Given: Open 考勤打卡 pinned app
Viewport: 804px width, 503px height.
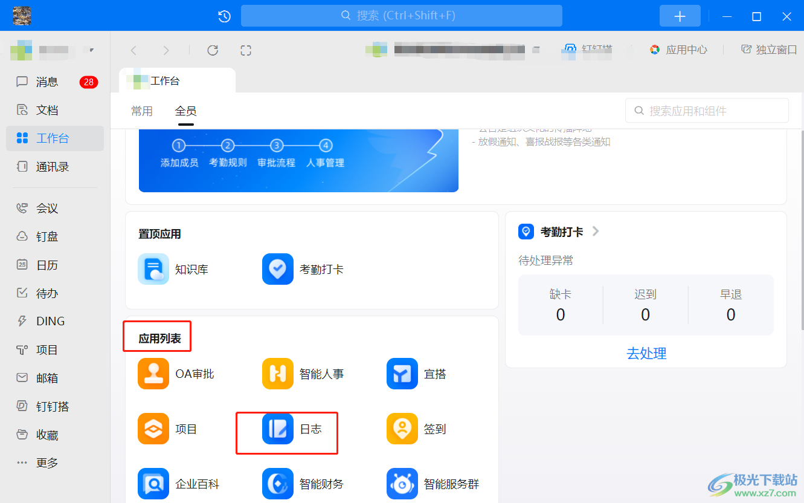Looking at the screenshot, I should point(303,269).
